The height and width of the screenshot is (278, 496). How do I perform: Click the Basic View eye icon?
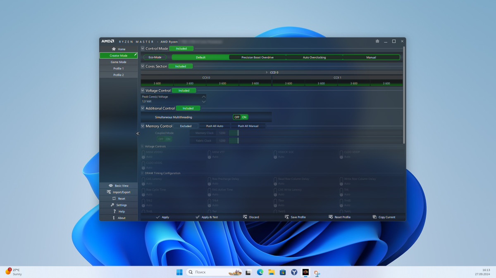[111, 186]
